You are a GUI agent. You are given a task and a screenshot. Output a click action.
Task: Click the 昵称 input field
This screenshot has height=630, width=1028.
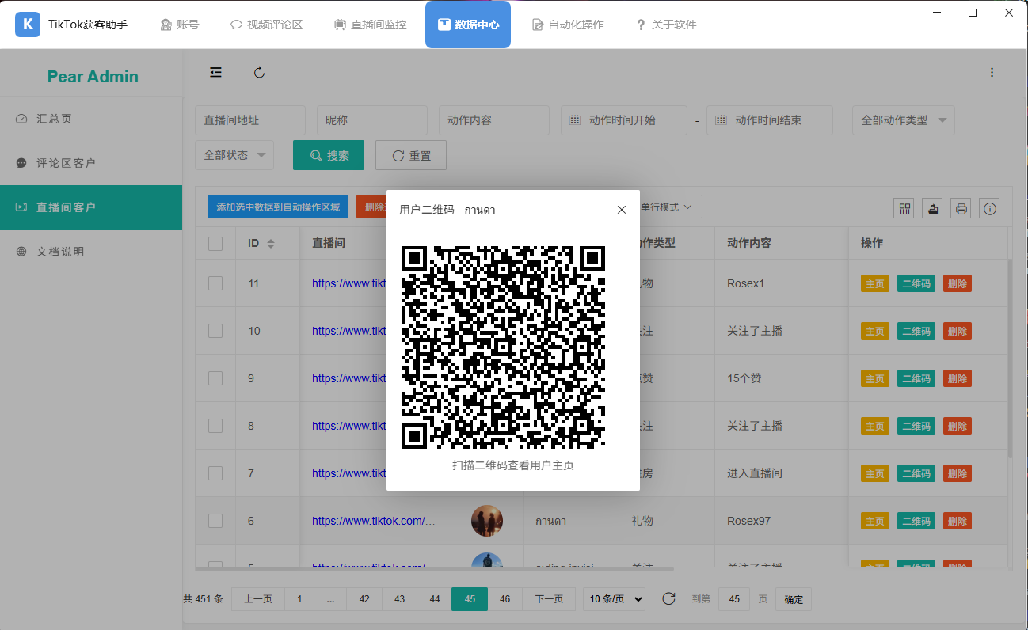tap(372, 120)
